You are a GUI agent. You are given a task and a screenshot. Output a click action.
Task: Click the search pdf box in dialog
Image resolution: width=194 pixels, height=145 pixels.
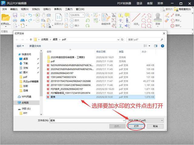point(145,40)
